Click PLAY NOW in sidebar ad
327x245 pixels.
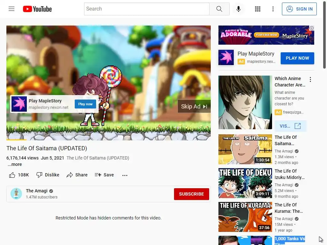pos(297,58)
